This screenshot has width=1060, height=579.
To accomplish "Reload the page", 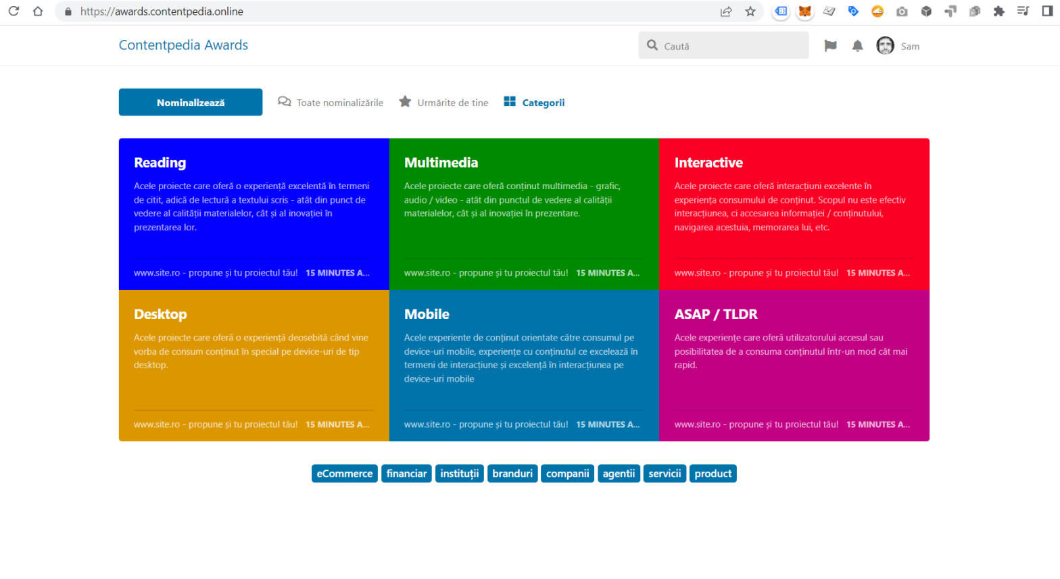I will click(14, 11).
